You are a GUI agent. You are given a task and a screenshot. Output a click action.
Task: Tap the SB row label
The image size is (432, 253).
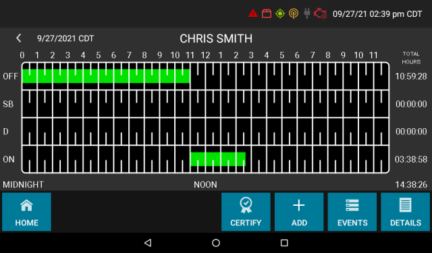coord(8,104)
